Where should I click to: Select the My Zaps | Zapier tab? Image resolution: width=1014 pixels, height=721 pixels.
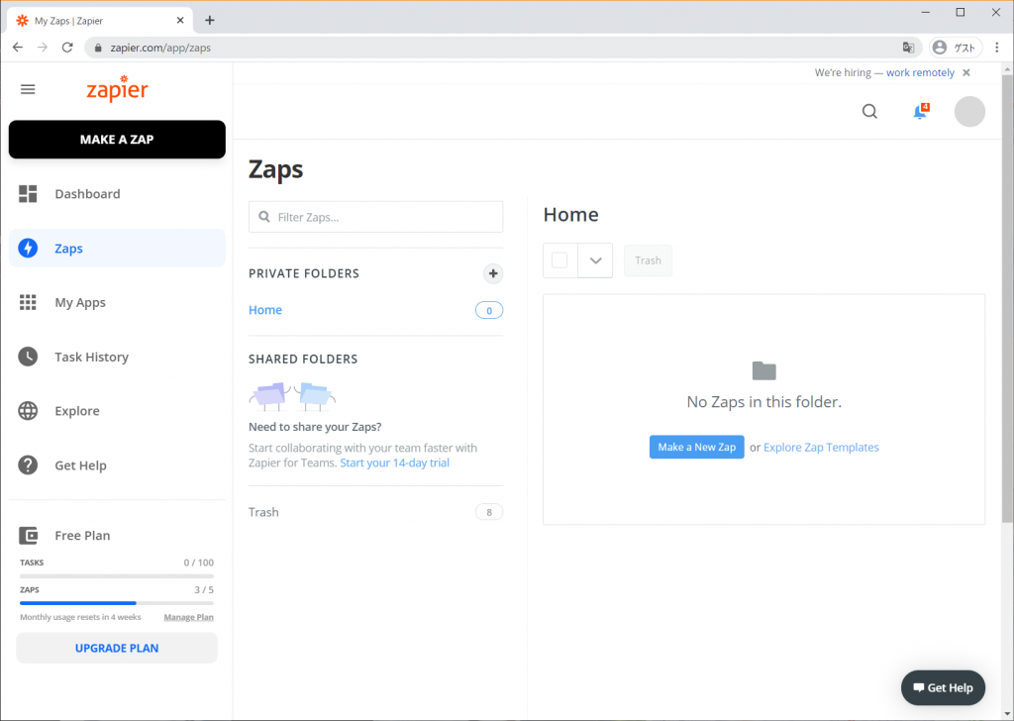pyautogui.click(x=100, y=21)
